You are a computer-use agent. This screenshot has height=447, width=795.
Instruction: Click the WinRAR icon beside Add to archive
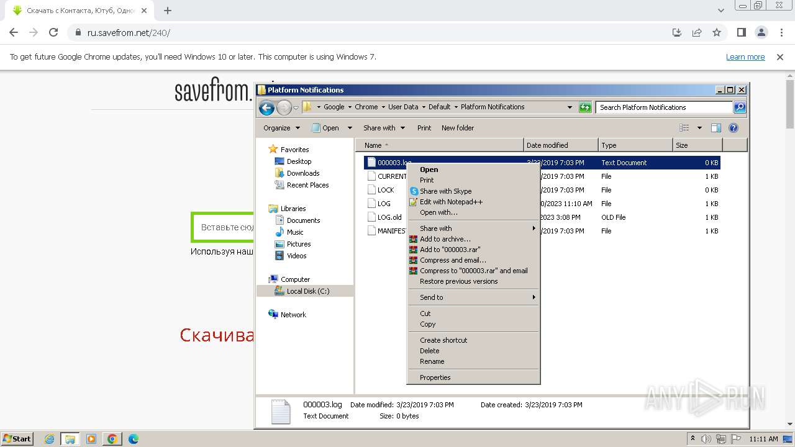pos(414,239)
